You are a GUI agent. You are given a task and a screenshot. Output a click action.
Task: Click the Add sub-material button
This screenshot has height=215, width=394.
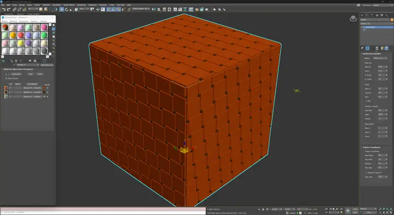[31, 74]
